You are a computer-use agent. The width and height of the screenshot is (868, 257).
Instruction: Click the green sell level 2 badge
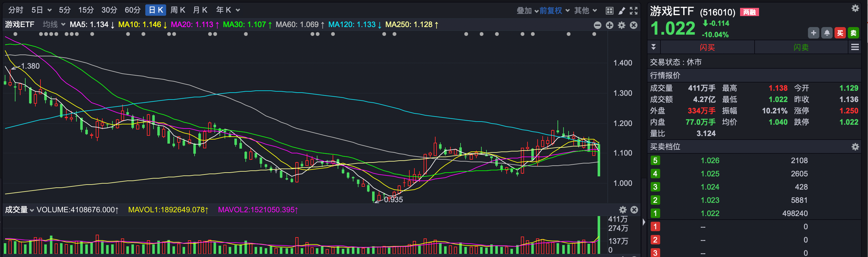(655, 200)
